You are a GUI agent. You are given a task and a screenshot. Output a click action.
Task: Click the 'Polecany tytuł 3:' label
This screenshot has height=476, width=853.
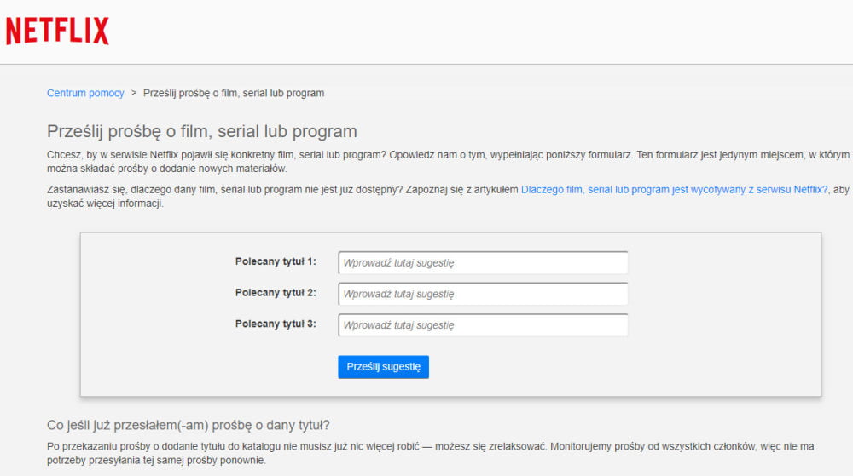coord(276,324)
